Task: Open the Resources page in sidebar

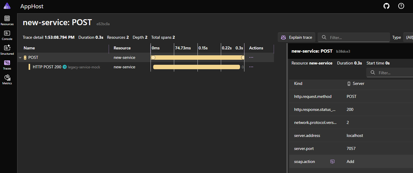Action: 7,20
